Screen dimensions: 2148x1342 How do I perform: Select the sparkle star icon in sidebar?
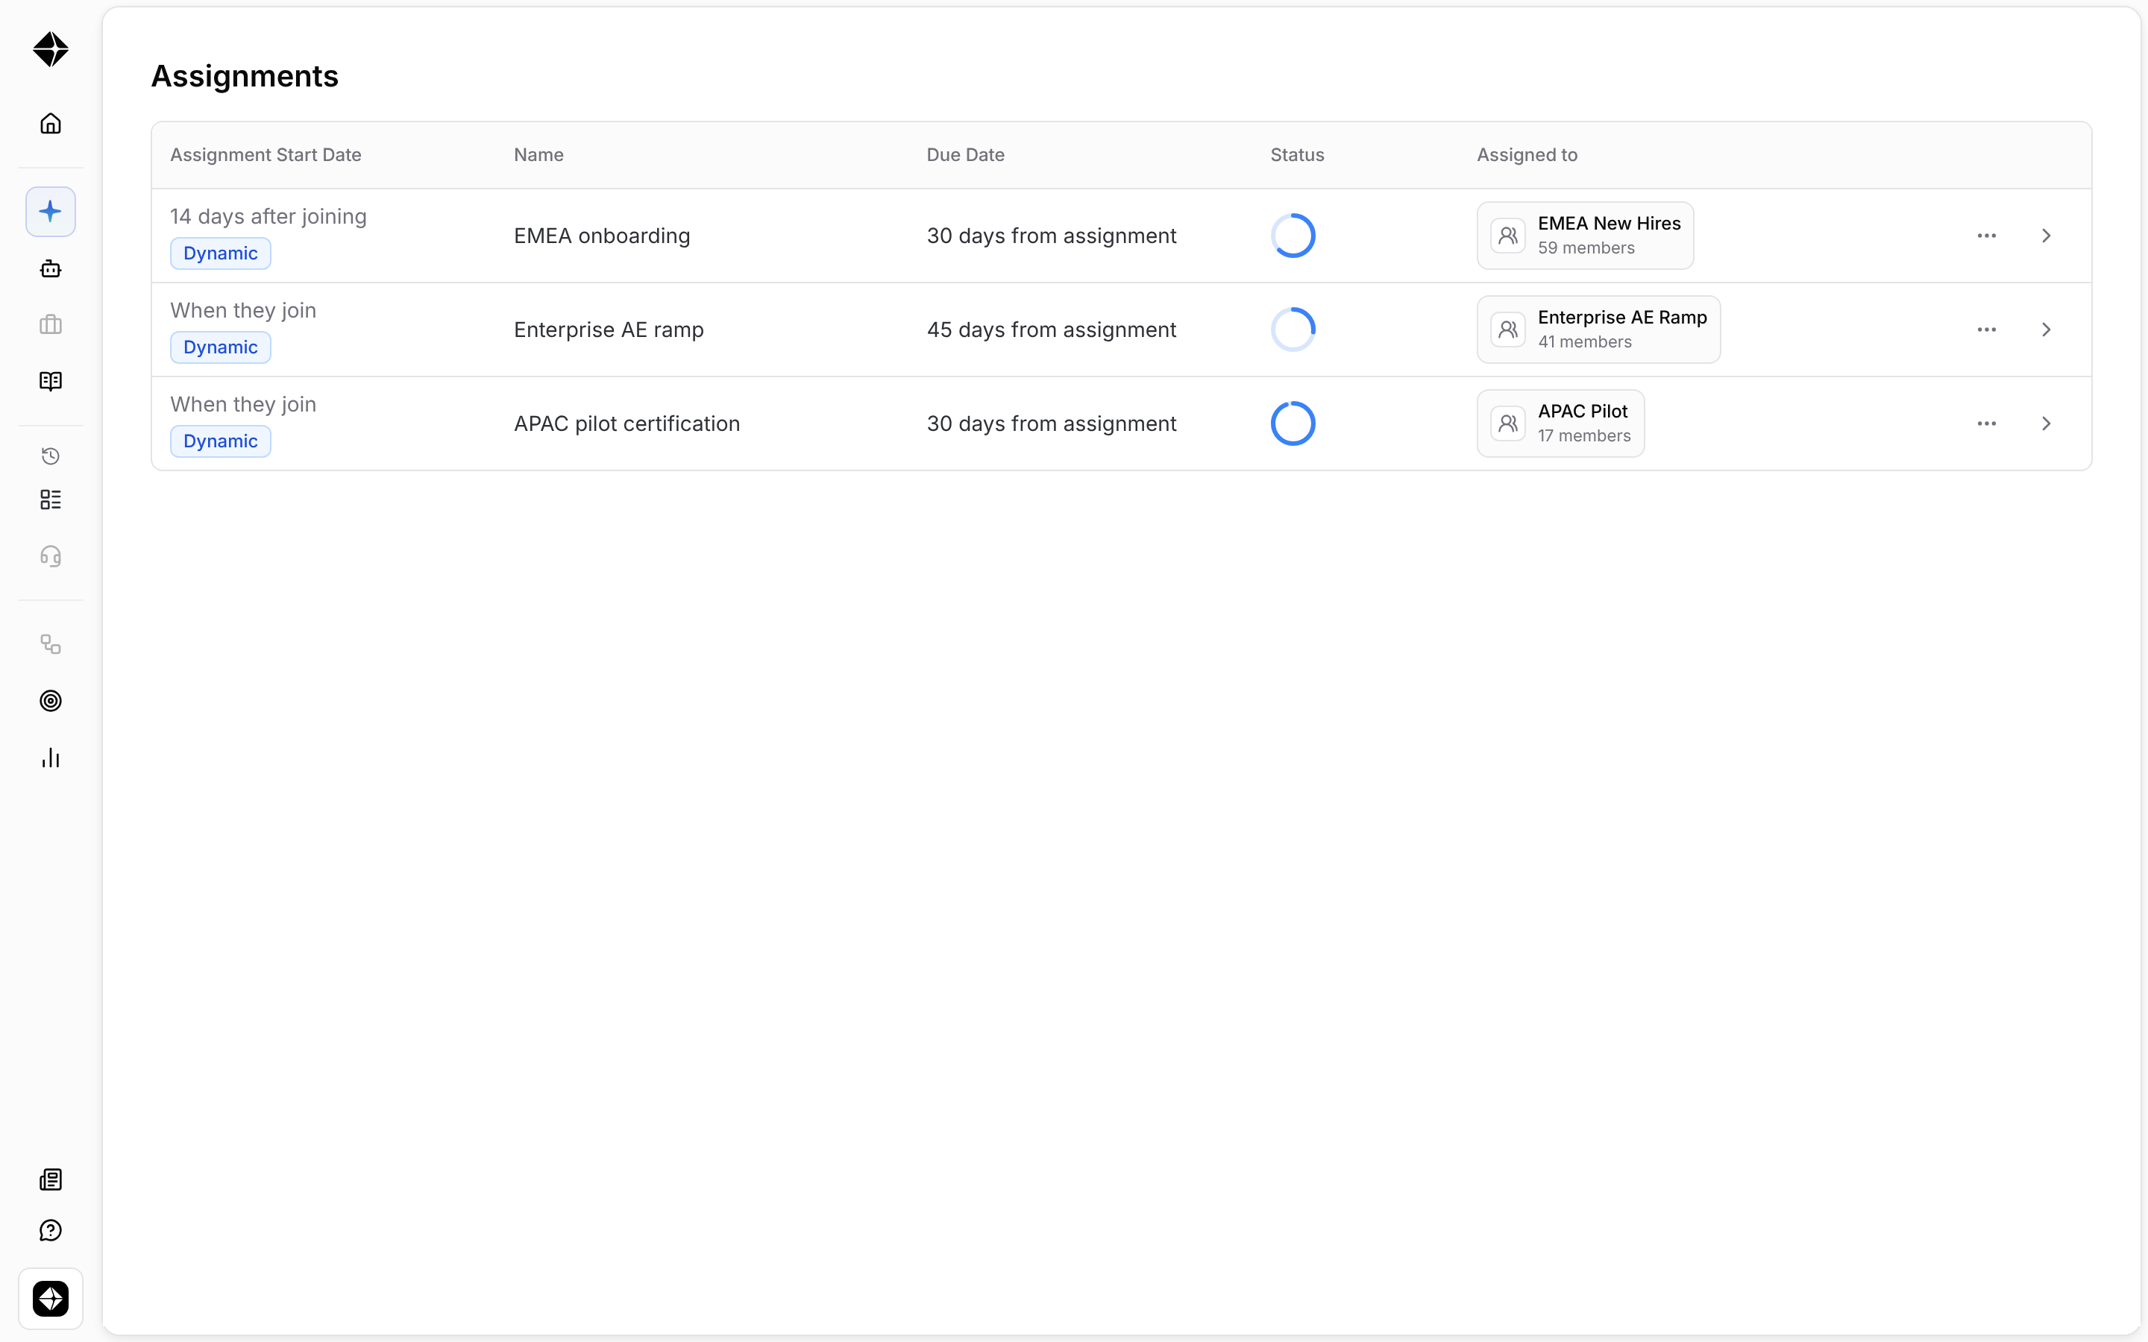(x=51, y=211)
